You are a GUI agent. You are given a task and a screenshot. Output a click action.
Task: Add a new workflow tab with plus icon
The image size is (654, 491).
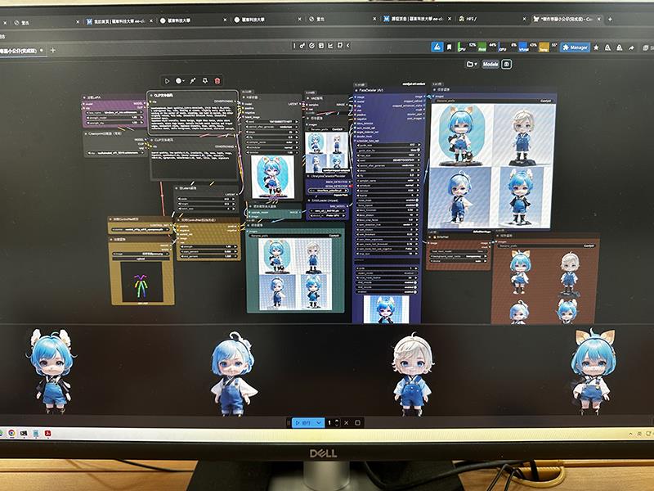coord(53,51)
